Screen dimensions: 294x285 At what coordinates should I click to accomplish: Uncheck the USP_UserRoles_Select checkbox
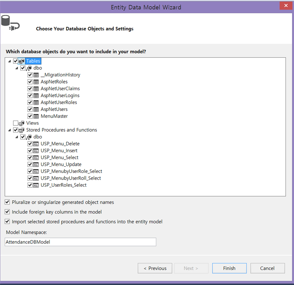point(30,185)
